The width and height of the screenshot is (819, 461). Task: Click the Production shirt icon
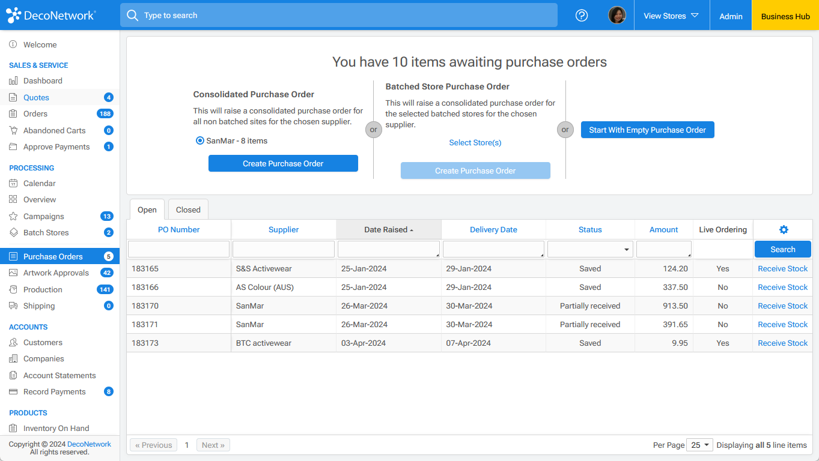(x=13, y=289)
